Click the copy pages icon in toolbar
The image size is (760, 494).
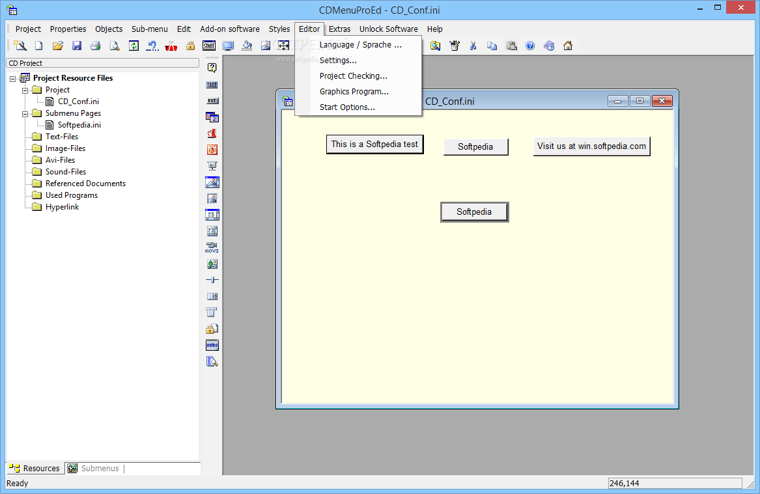tap(492, 46)
